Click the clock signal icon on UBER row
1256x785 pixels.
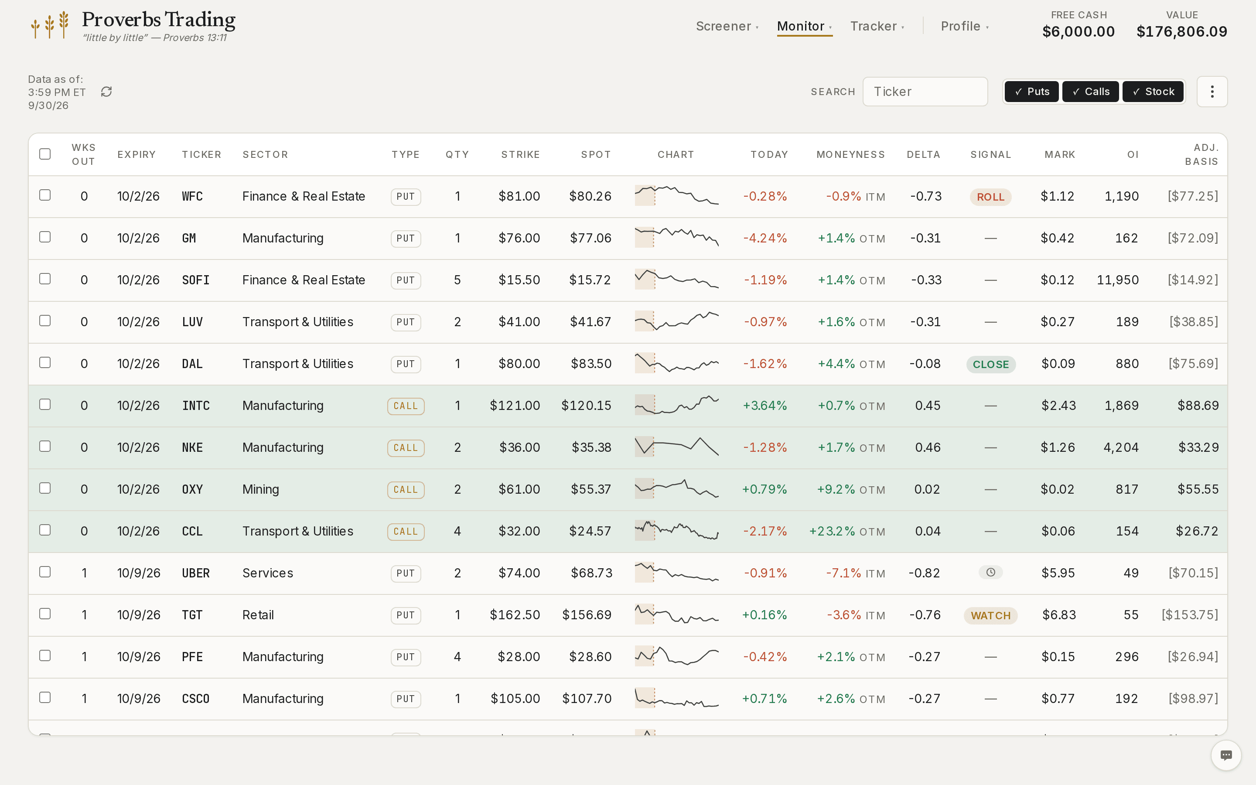click(x=990, y=573)
